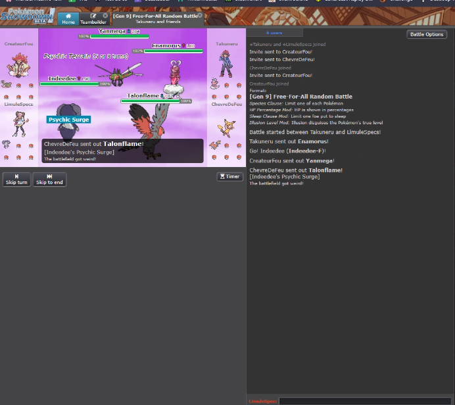455x405 pixels.
Task: Click the Talonflame name label above its HP bar
Action: [143, 96]
